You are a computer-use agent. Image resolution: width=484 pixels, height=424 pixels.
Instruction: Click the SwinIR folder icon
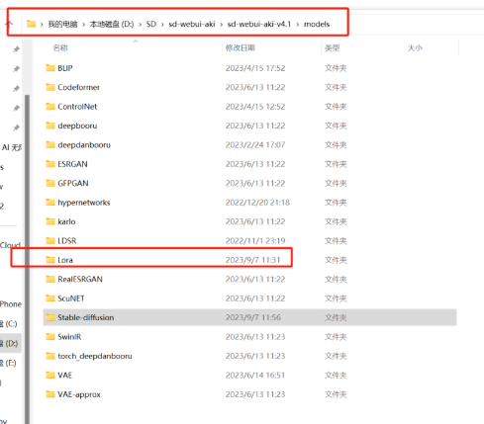[x=50, y=337]
